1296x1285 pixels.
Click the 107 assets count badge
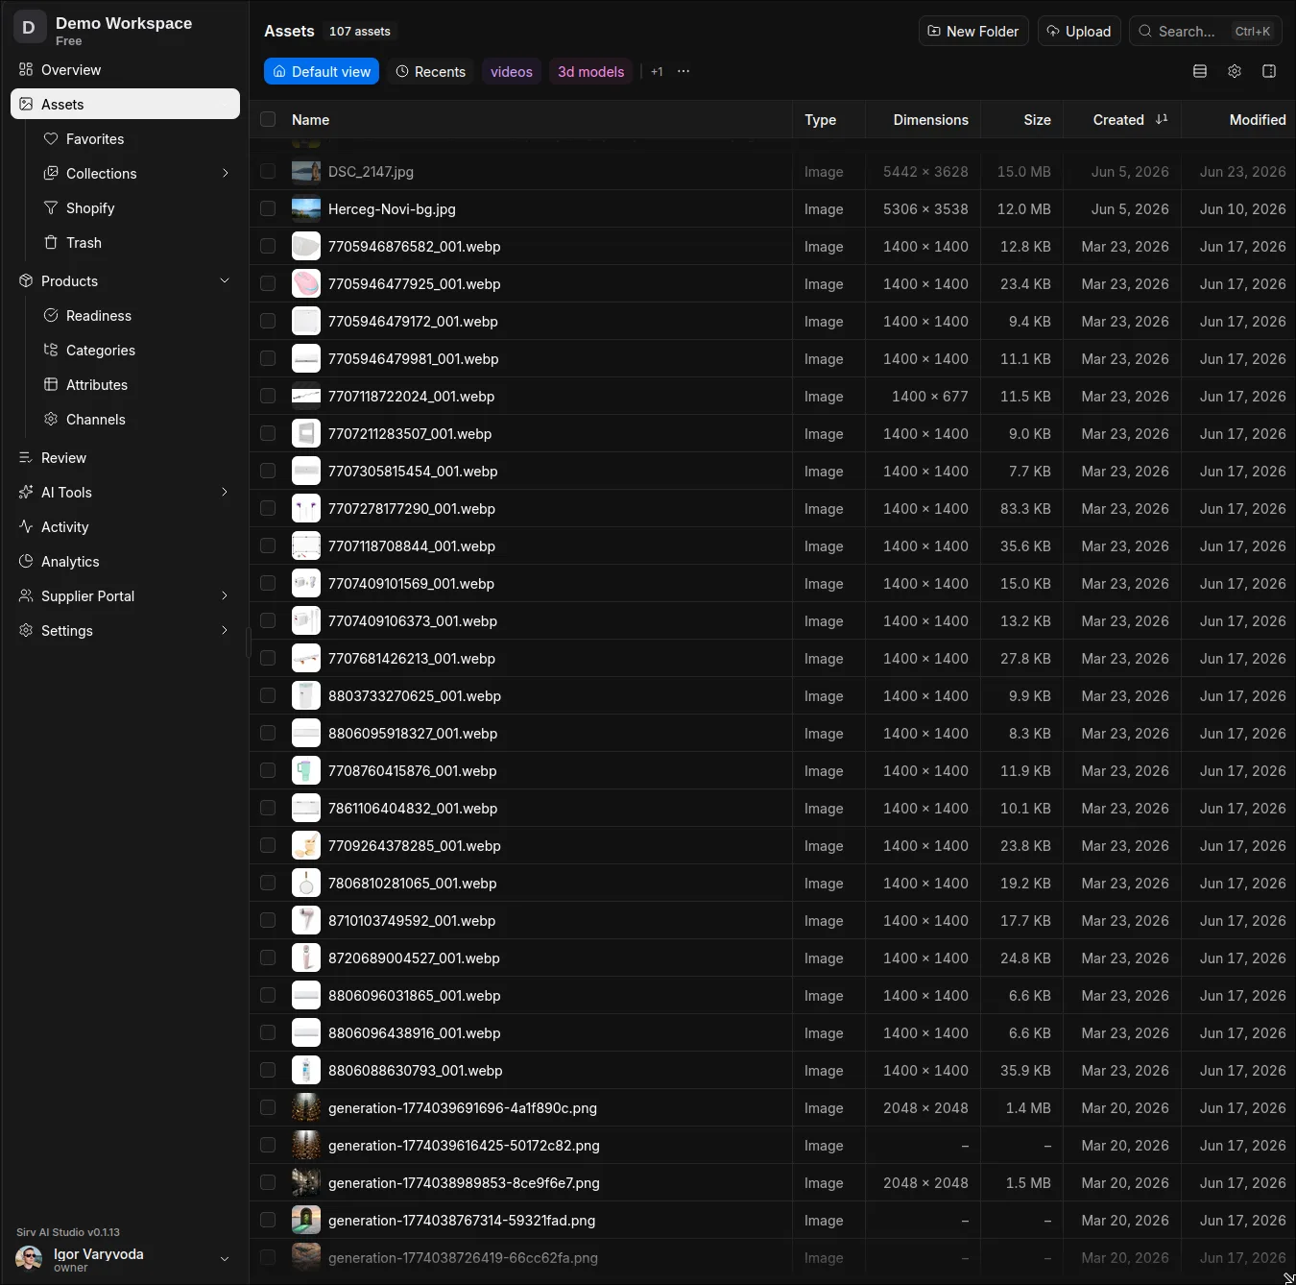360,31
